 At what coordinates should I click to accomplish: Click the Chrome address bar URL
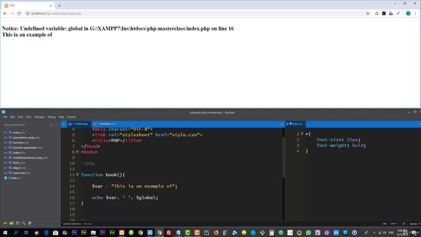56,13
